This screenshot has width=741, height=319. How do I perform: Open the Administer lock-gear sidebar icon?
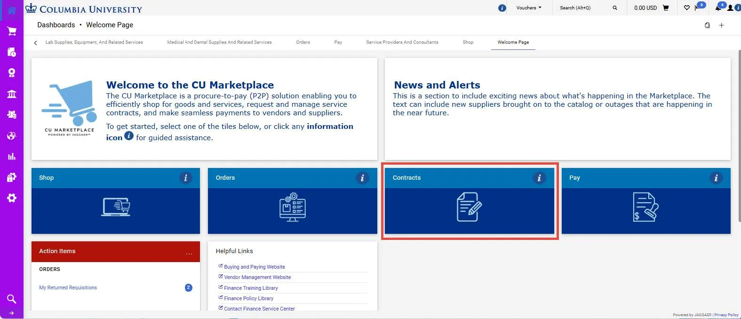[12, 177]
